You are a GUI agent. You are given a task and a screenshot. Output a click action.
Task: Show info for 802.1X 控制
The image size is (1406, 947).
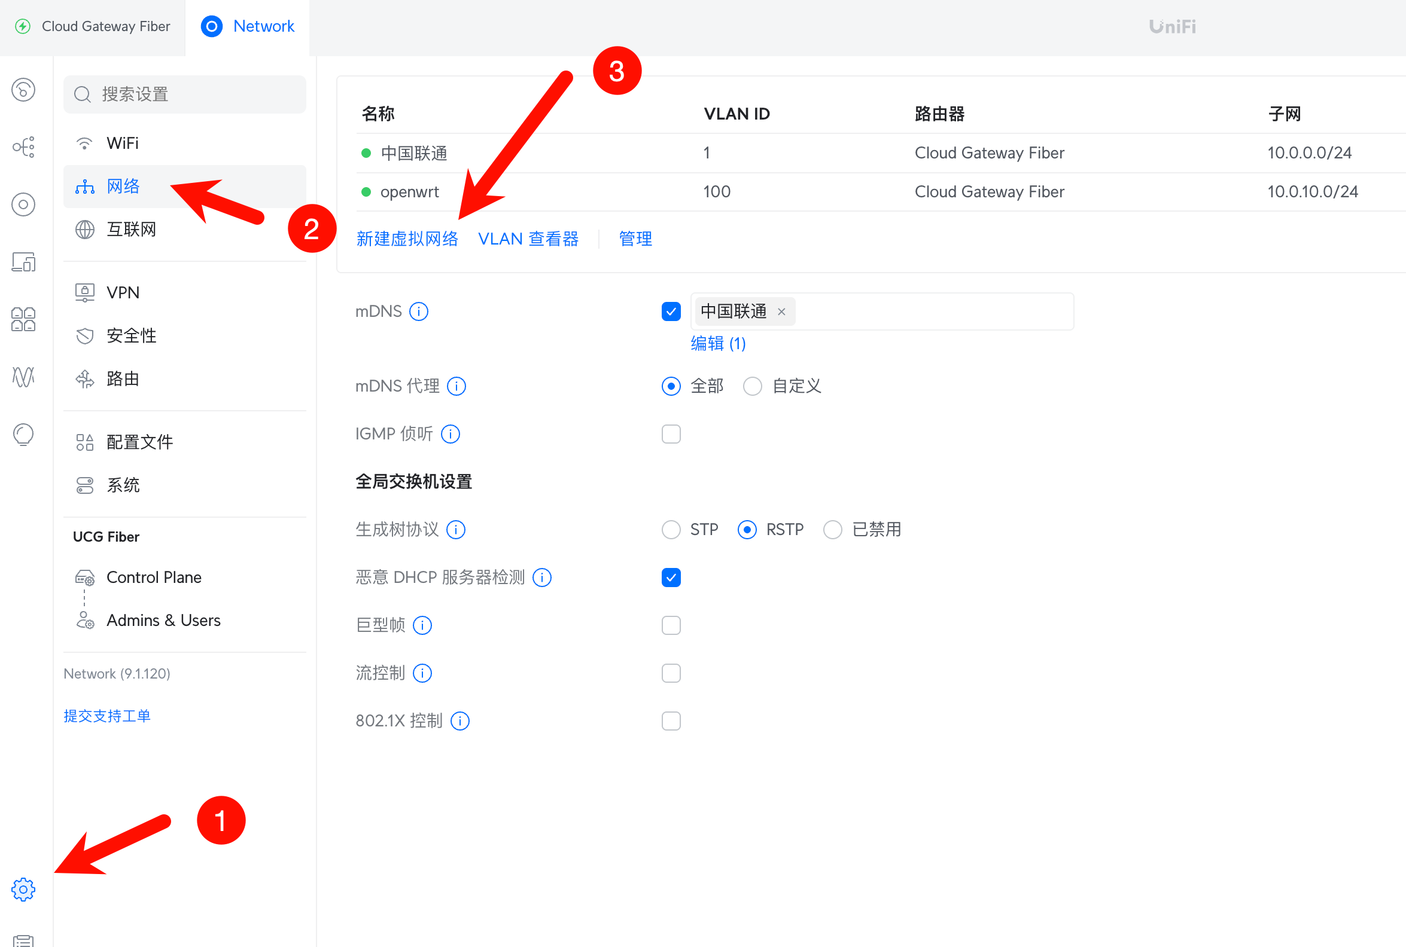(x=460, y=721)
